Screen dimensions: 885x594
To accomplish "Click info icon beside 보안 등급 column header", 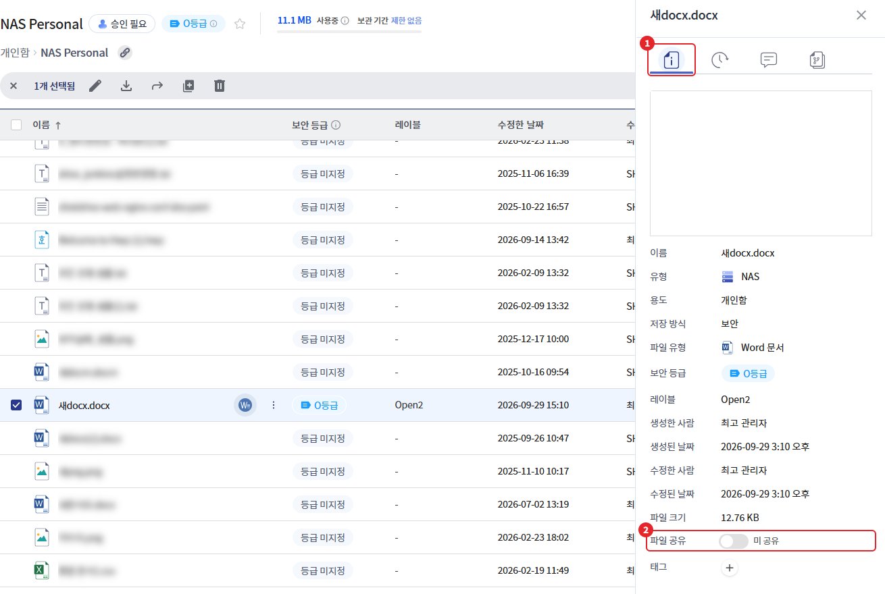I will click(336, 125).
